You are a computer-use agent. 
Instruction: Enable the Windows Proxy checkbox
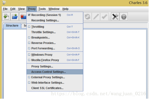(x=29, y=55)
